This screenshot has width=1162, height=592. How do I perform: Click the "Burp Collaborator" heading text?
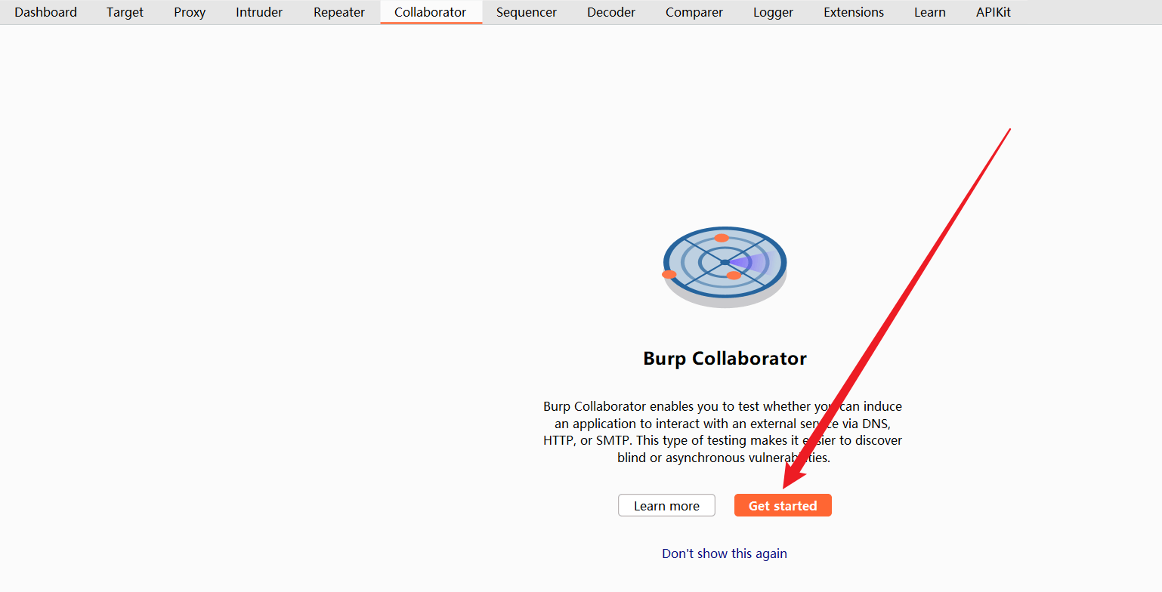click(725, 359)
